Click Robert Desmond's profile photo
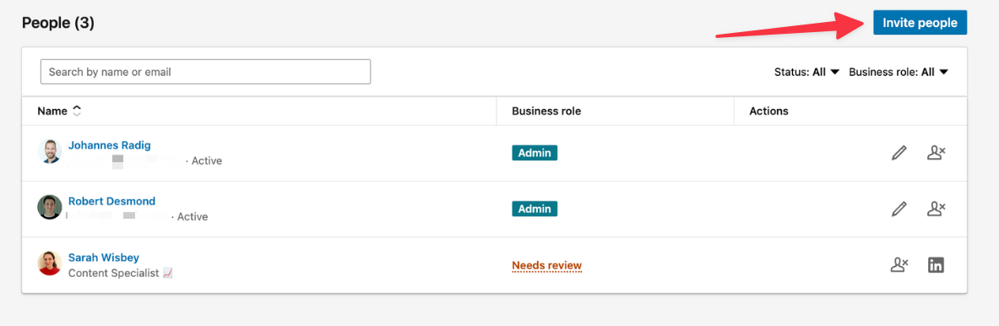This screenshot has height=326, width=999. (x=50, y=207)
